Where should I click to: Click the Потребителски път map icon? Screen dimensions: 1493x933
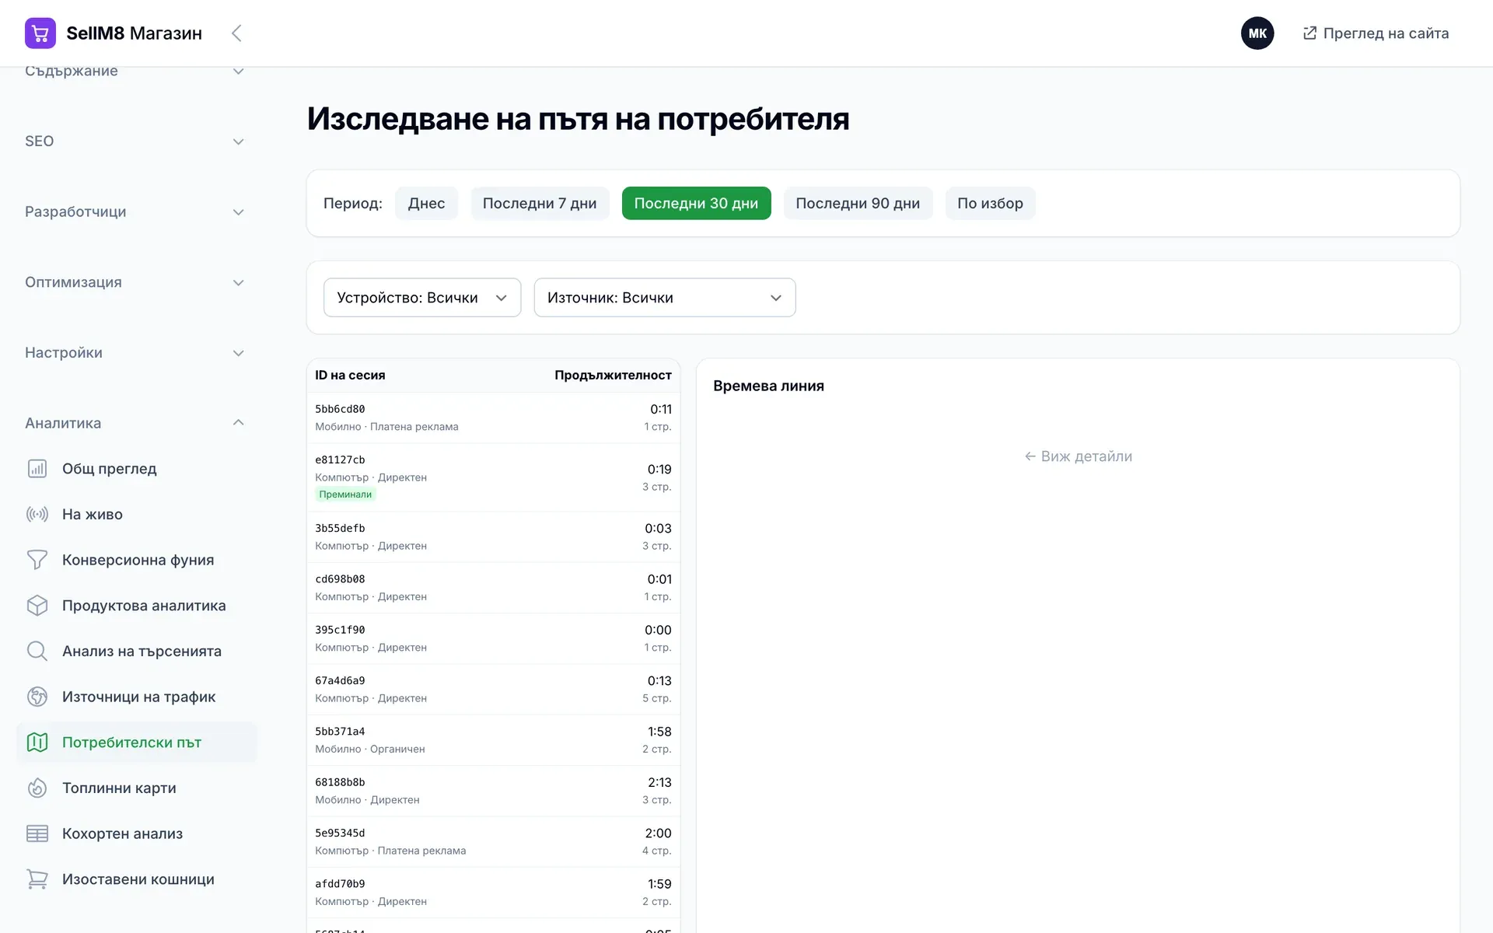click(x=37, y=743)
